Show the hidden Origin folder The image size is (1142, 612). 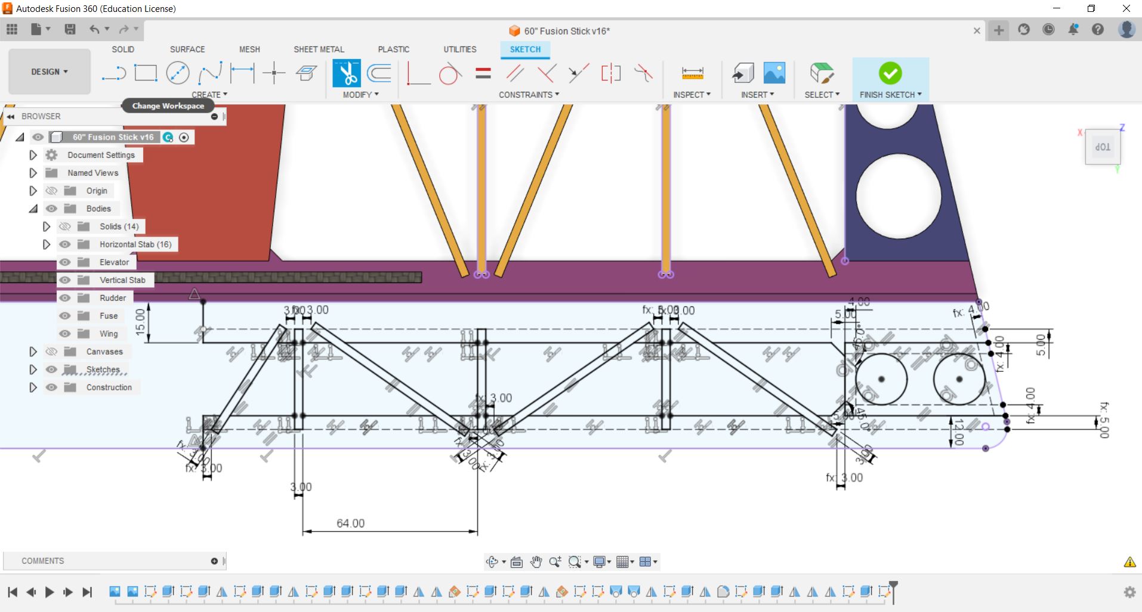(52, 191)
